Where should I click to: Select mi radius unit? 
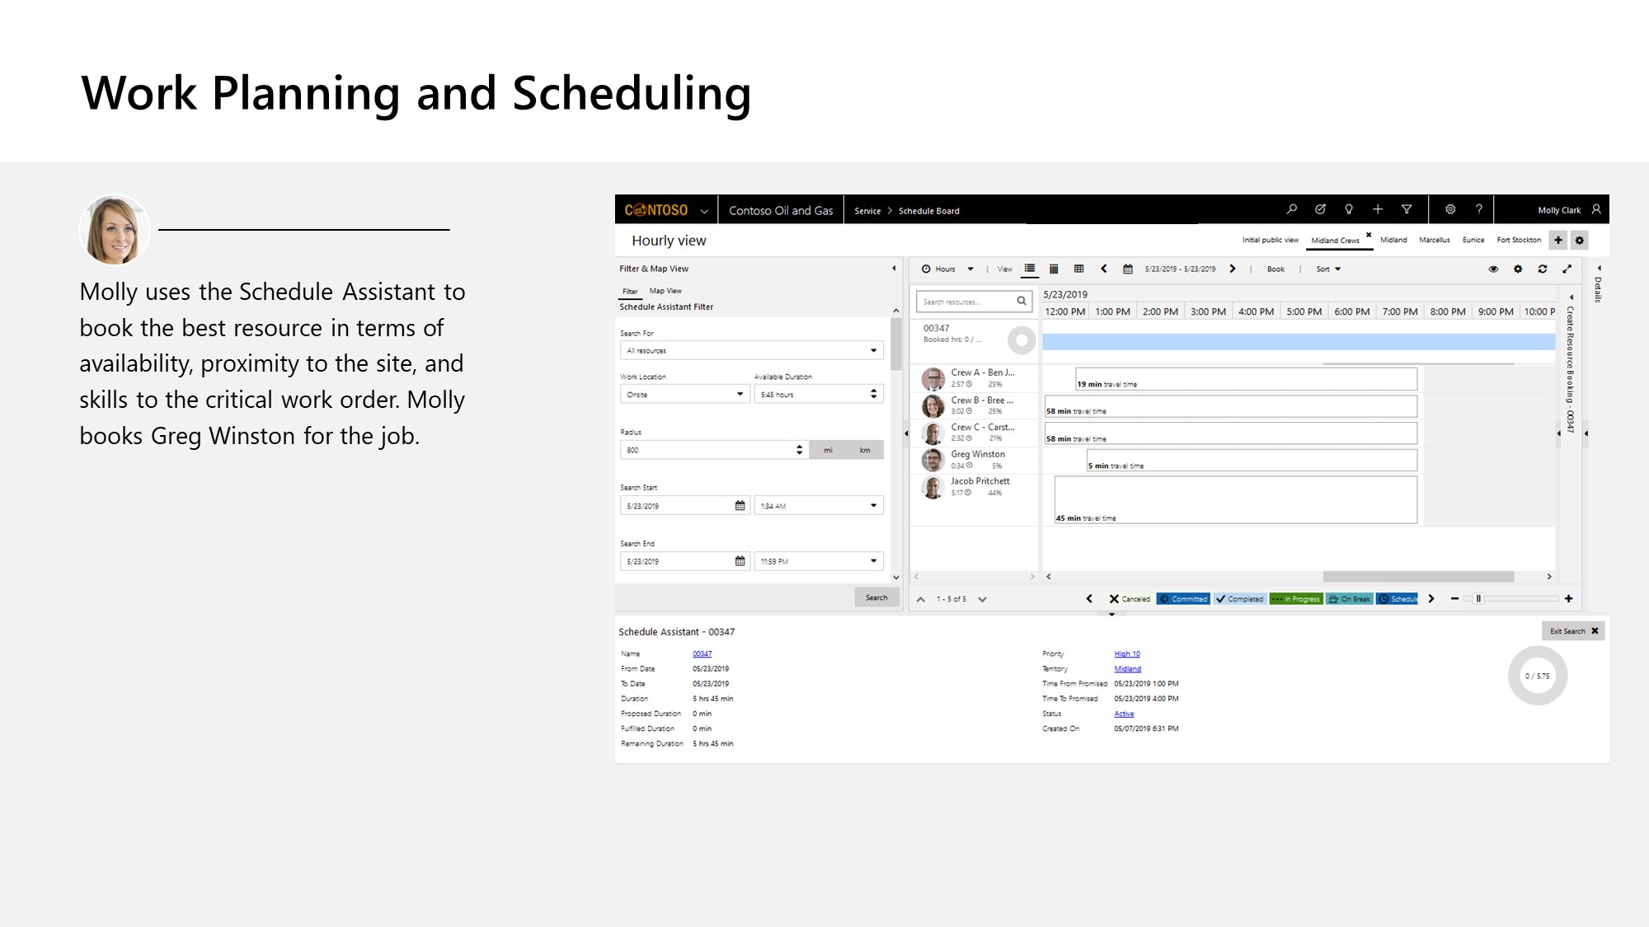pyautogui.click(x=828, y=450)
